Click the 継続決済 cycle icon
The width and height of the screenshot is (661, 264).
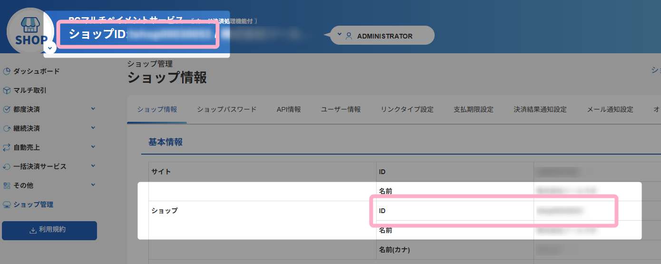7,128
